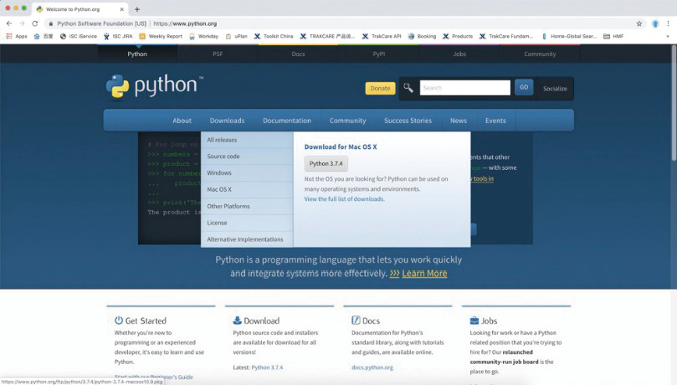
Task: Click the GO search button
Action: (524, 87)
